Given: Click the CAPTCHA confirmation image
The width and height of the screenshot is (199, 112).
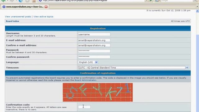Looking at the screenshot, I should coord(98,92).
